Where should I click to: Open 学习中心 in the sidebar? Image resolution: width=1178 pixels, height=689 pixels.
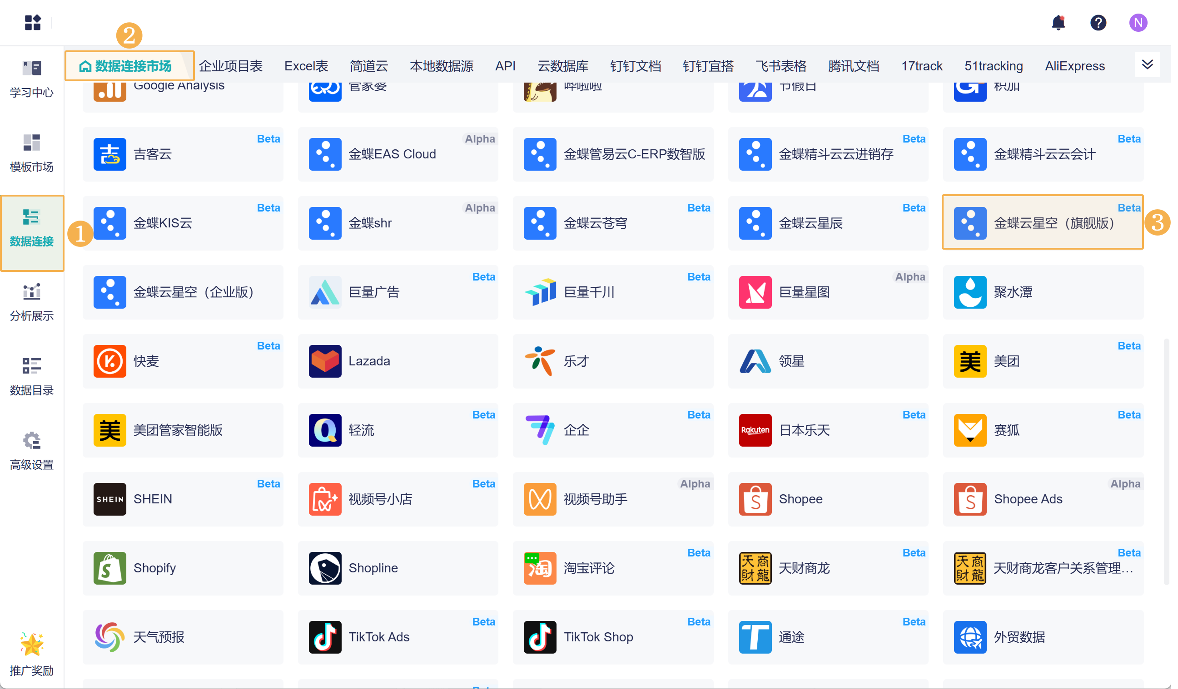coord(32,79)
